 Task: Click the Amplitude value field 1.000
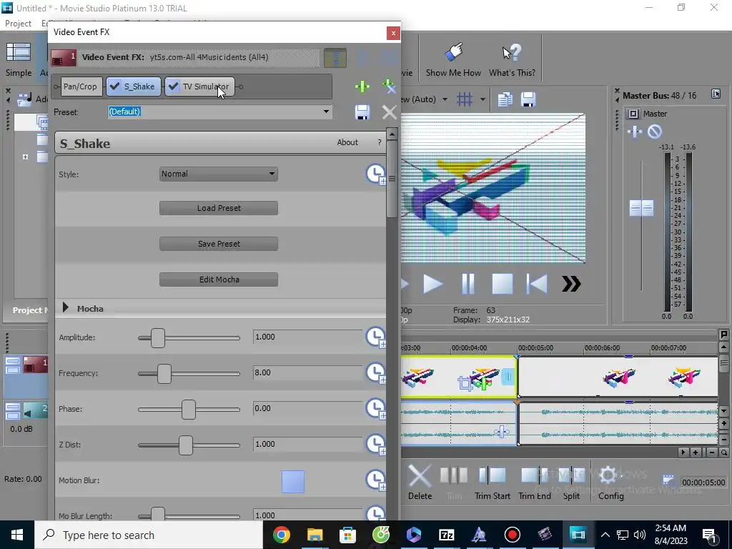pos(307,337)
